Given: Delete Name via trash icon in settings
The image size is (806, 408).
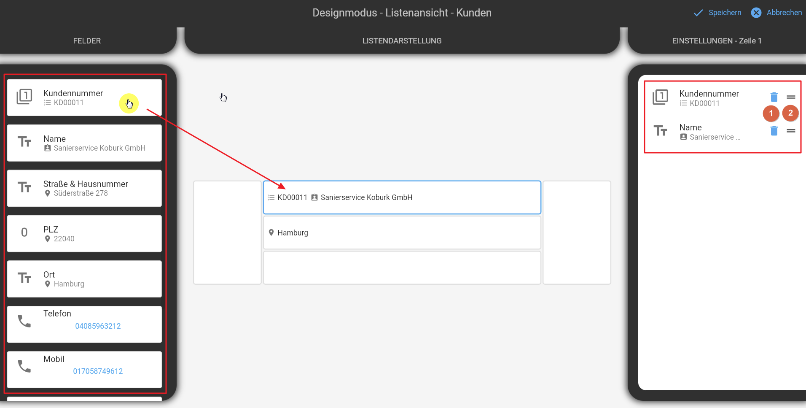Looking at the screenshot, I should point(774,131).
